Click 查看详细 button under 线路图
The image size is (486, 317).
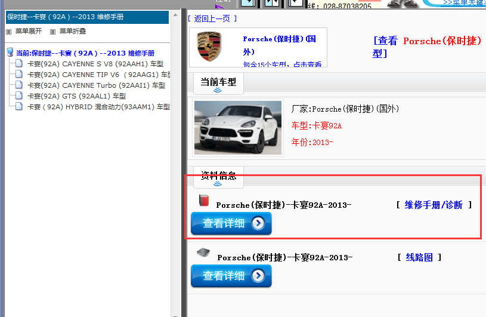tap(231, 276)
